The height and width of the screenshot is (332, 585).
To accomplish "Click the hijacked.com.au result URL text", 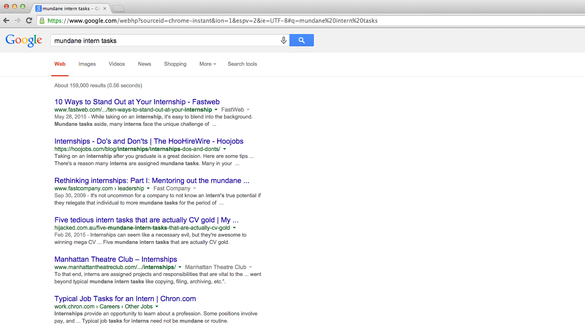I will point(142,228).
